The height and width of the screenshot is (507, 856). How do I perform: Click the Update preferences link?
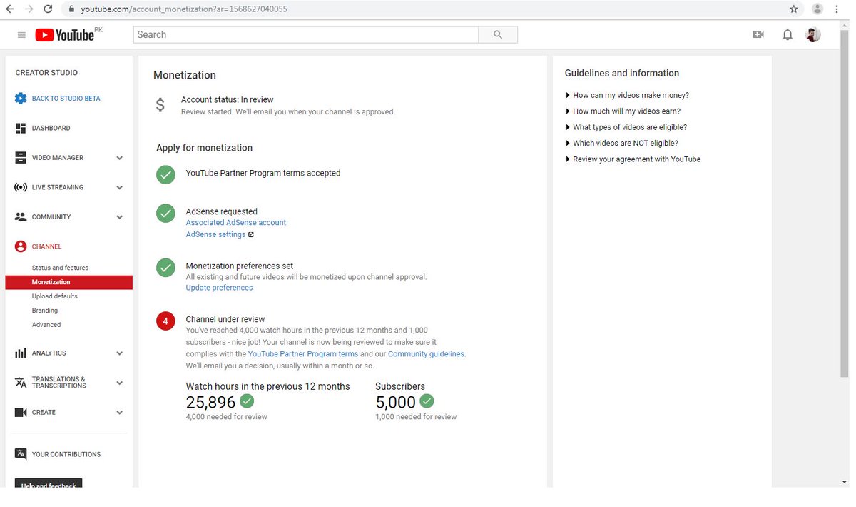[219, 288]
